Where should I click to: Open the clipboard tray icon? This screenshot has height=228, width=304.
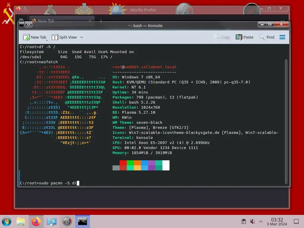244,221
